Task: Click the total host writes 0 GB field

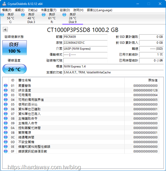Action: click(x=151, y=43)
